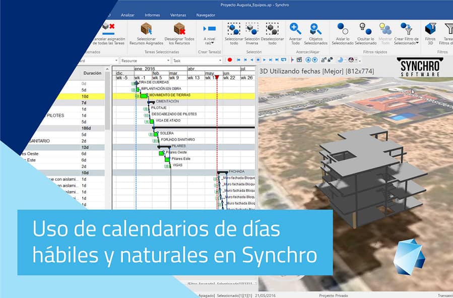Open the Task combo box
Viewport: 453px width, 298px height.
click(x=198, y=60)
